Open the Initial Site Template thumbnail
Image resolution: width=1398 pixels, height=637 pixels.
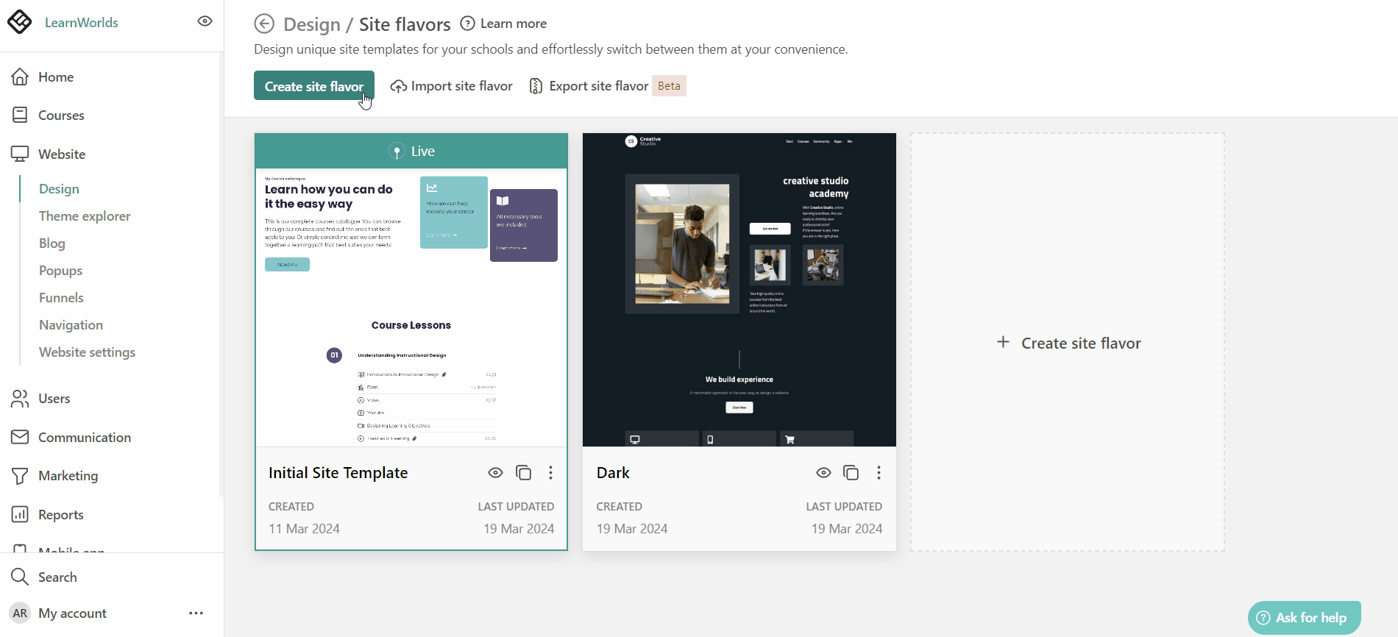(x=411, y=307)
